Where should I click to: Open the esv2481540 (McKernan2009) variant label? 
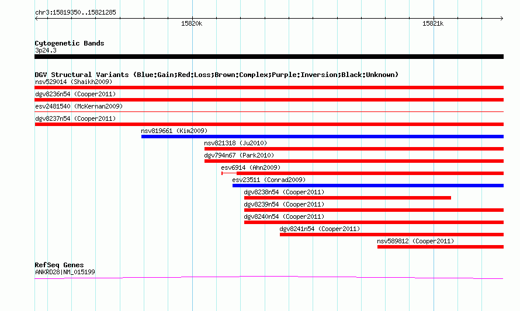[79, 106]
